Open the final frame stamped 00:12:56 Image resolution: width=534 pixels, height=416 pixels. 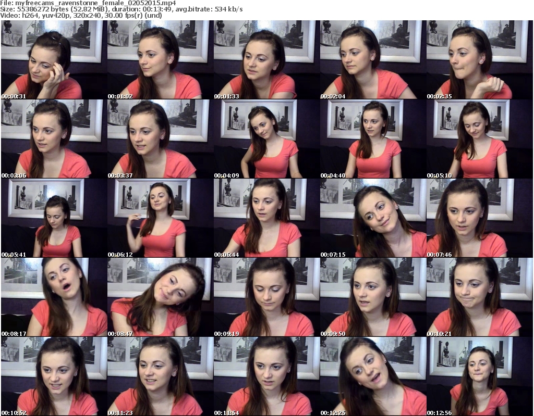tap(480, 376)
